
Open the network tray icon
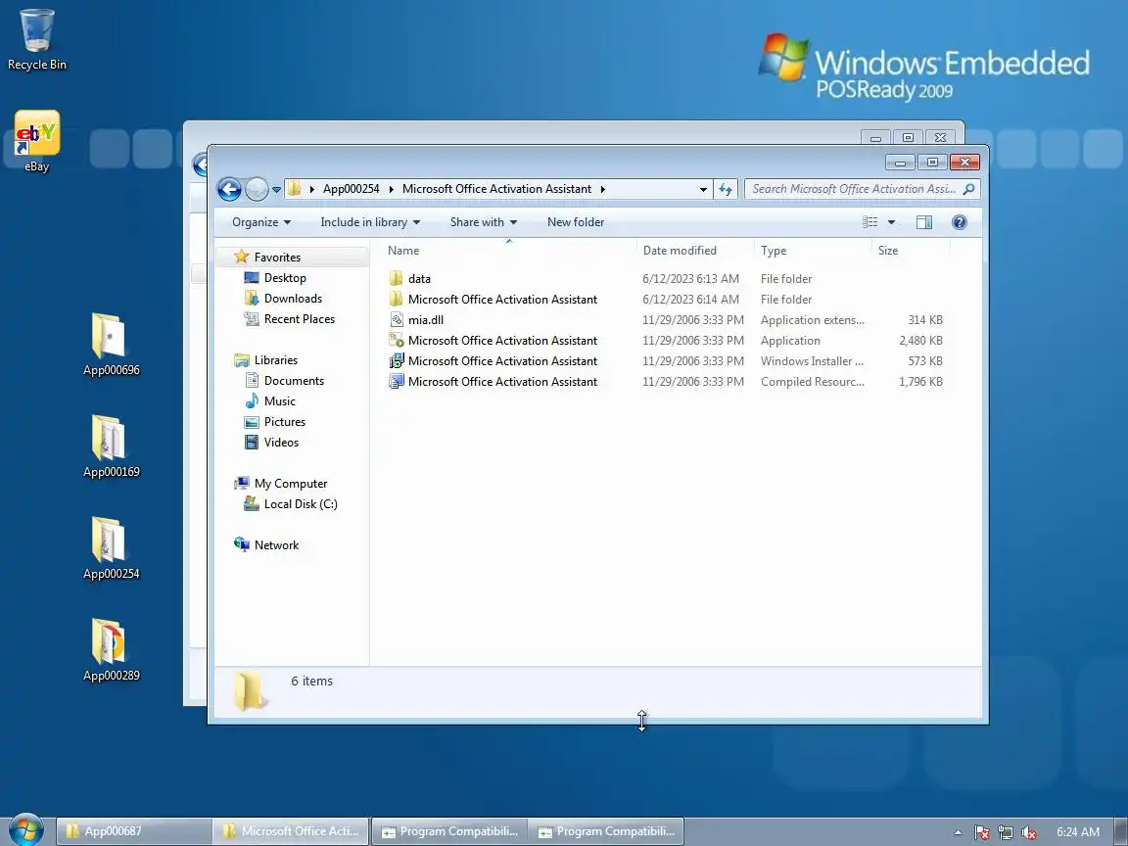[1005, 832]
